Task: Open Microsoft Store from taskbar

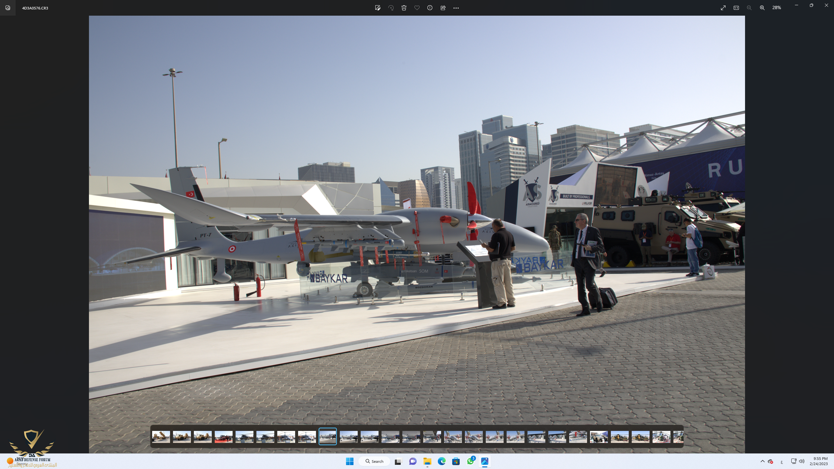Action: click(x=456, y=461)
